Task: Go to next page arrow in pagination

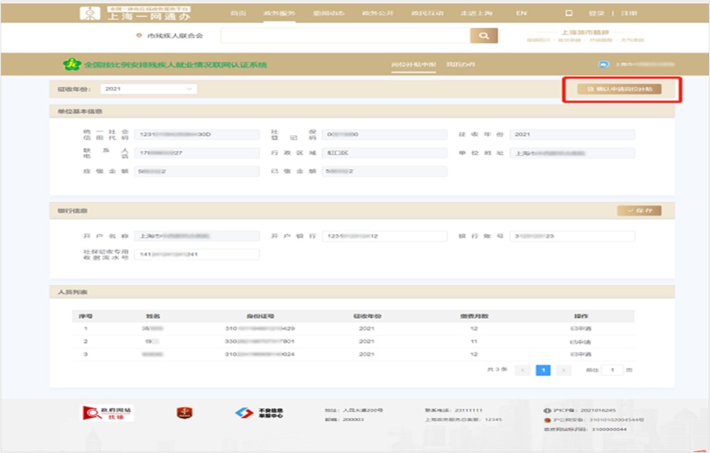Action: [563, 370]
